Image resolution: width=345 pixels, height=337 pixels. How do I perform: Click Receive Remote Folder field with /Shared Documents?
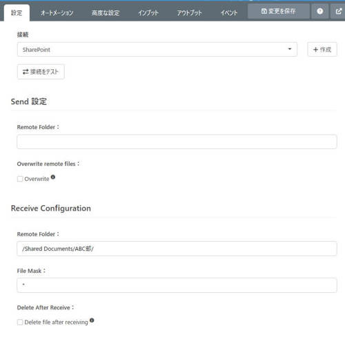(177, 249)
